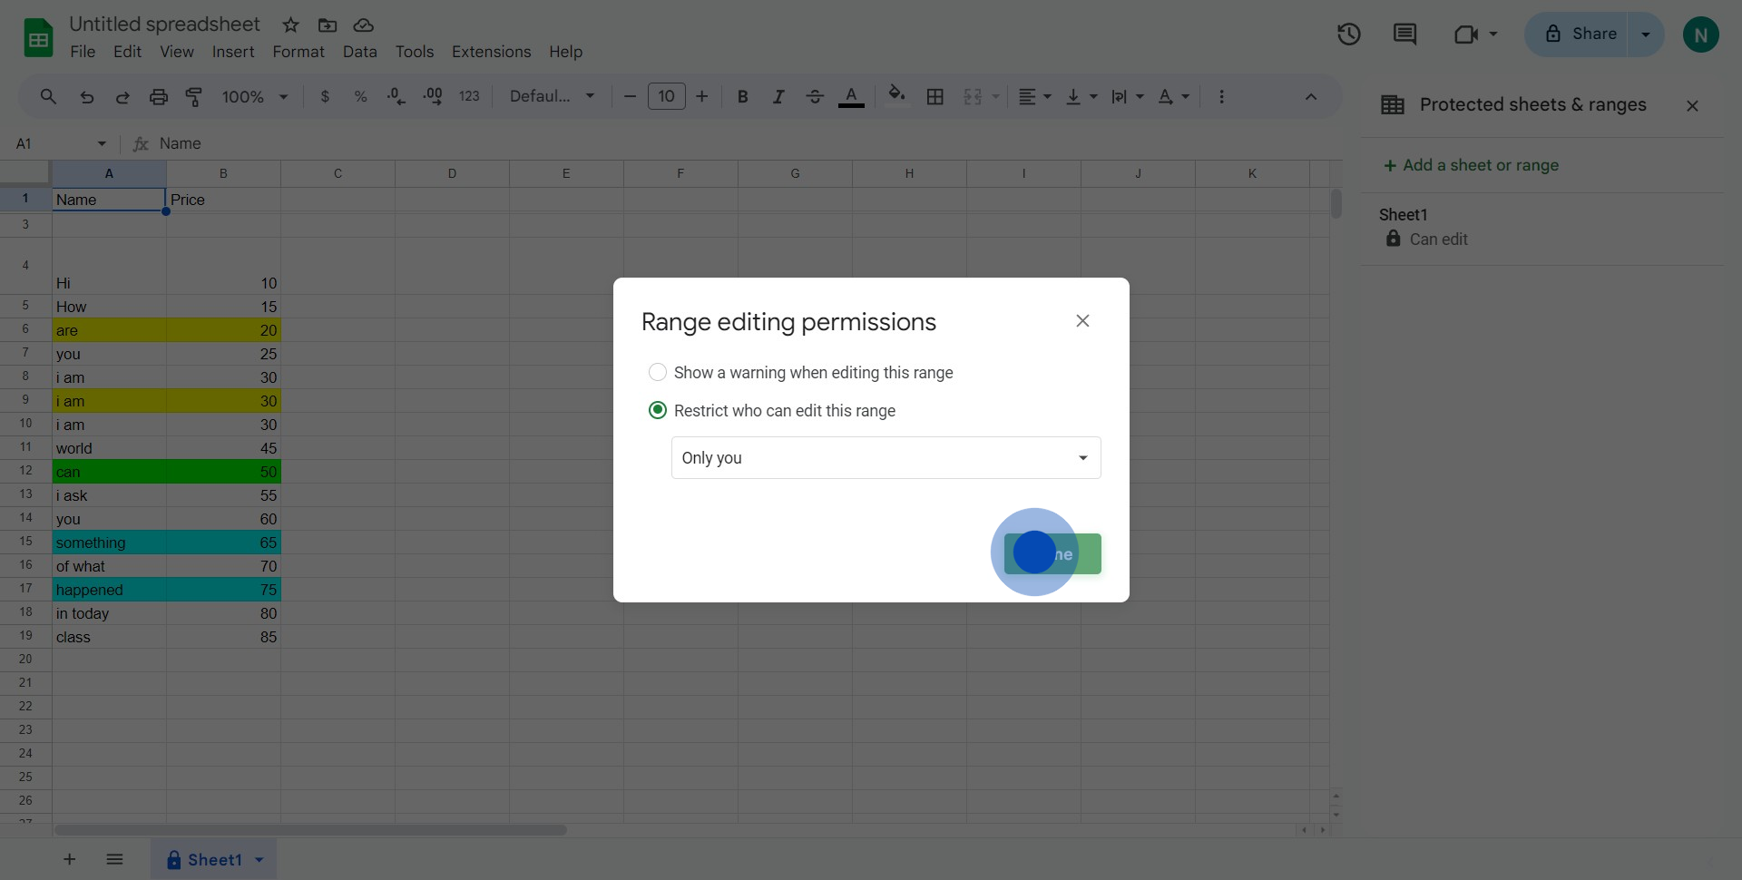
Task: Click the merge cells icon
Action: (x=973, y=96)
